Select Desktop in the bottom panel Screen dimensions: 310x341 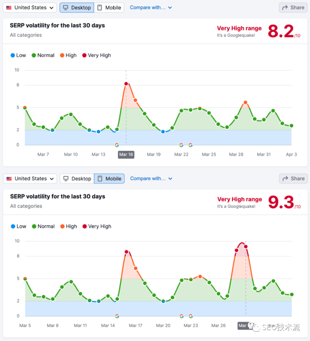[x=77, y=178]
